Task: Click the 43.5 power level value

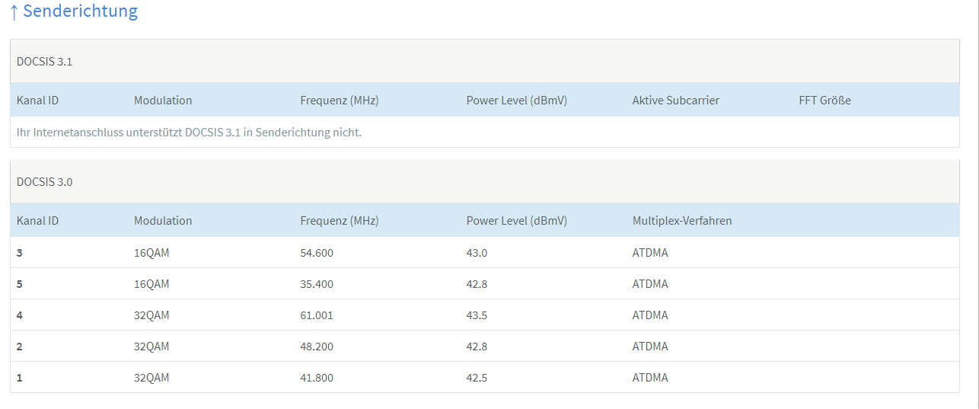Action: click(x=477, y=315)
